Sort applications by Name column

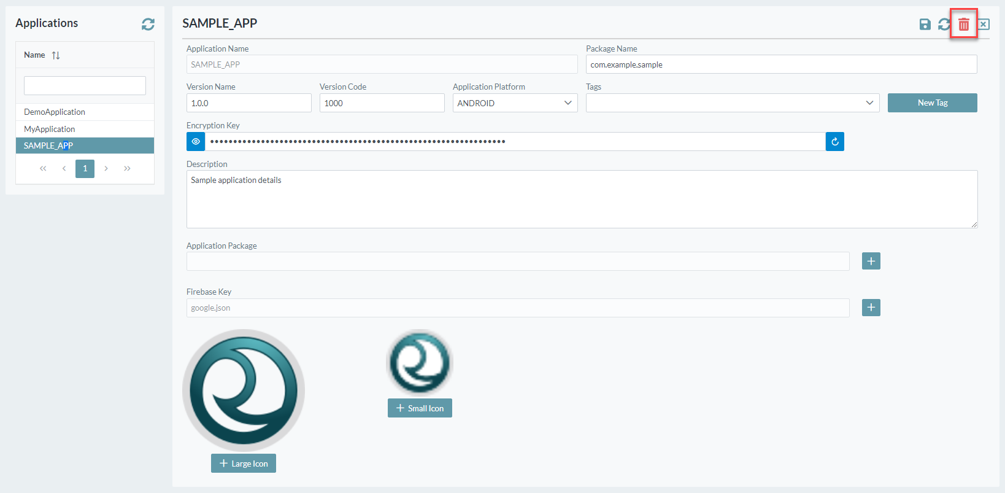pos(56,55)
